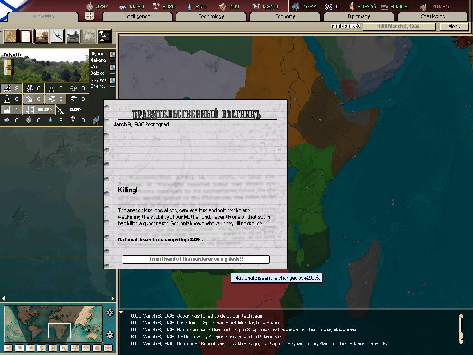Click the date display 1:00 March 9, 1936

point(399,26)
